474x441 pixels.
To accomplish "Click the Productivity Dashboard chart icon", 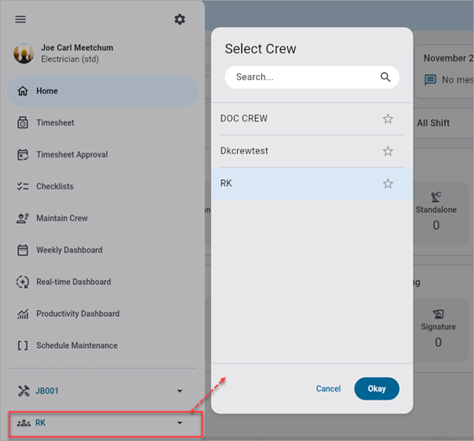I will (x=22, y=314).
